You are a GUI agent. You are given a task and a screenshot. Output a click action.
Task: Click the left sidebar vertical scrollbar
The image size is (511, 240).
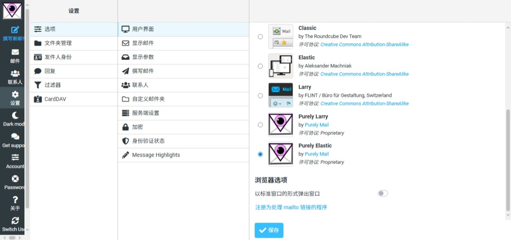27,109
